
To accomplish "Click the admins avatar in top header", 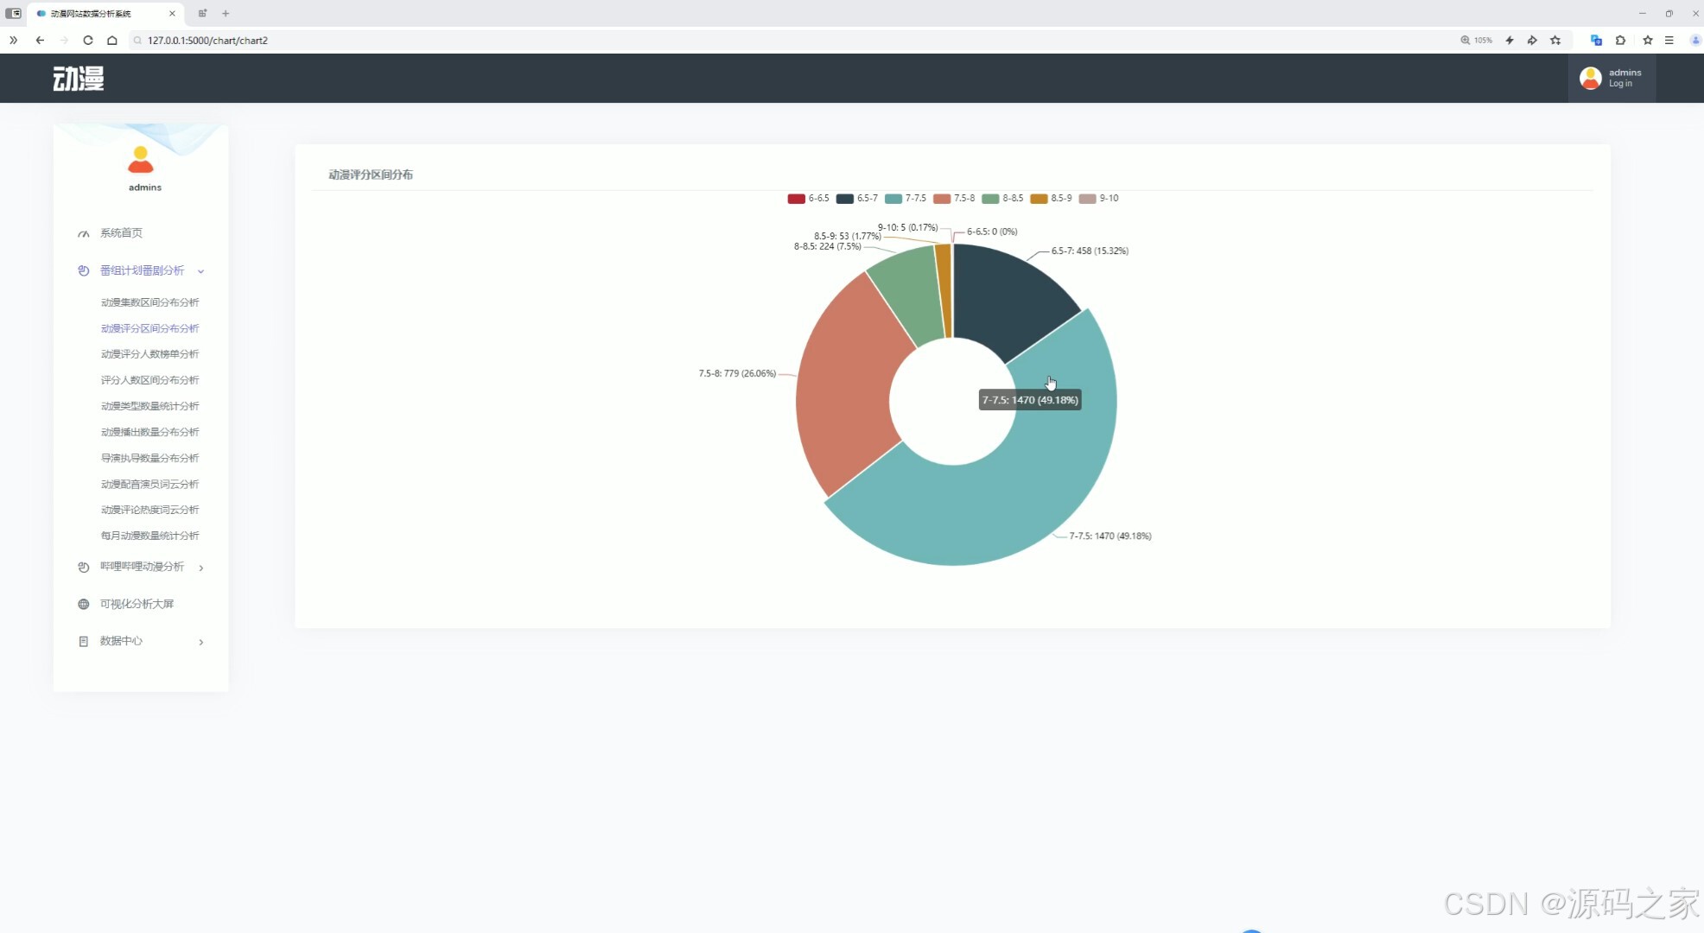I will tap(1591, 79).
